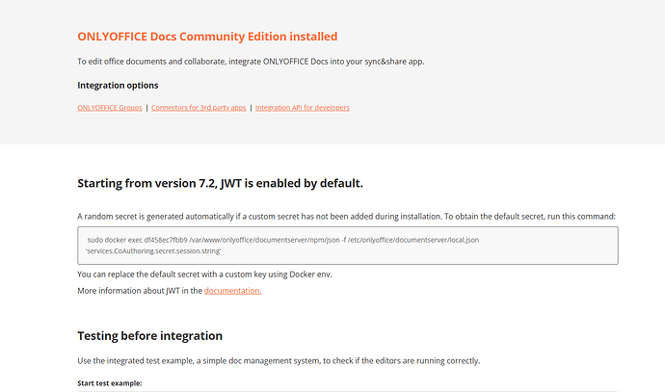Click the 'Start test example:' label
Image resolution: width=665 pixels, height=392 pixels.
pyautogui.click(x=109, y=383)
